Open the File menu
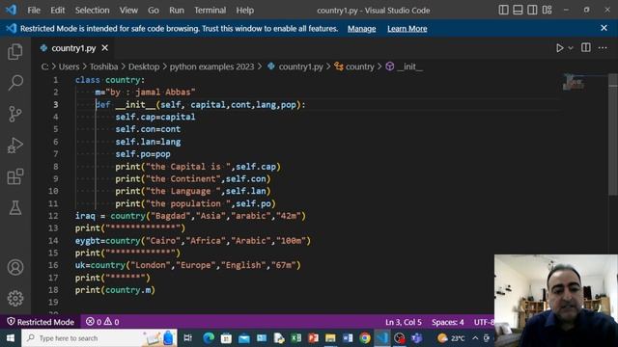The width and height of the screenshot is (618, 347). pos(34,11)
